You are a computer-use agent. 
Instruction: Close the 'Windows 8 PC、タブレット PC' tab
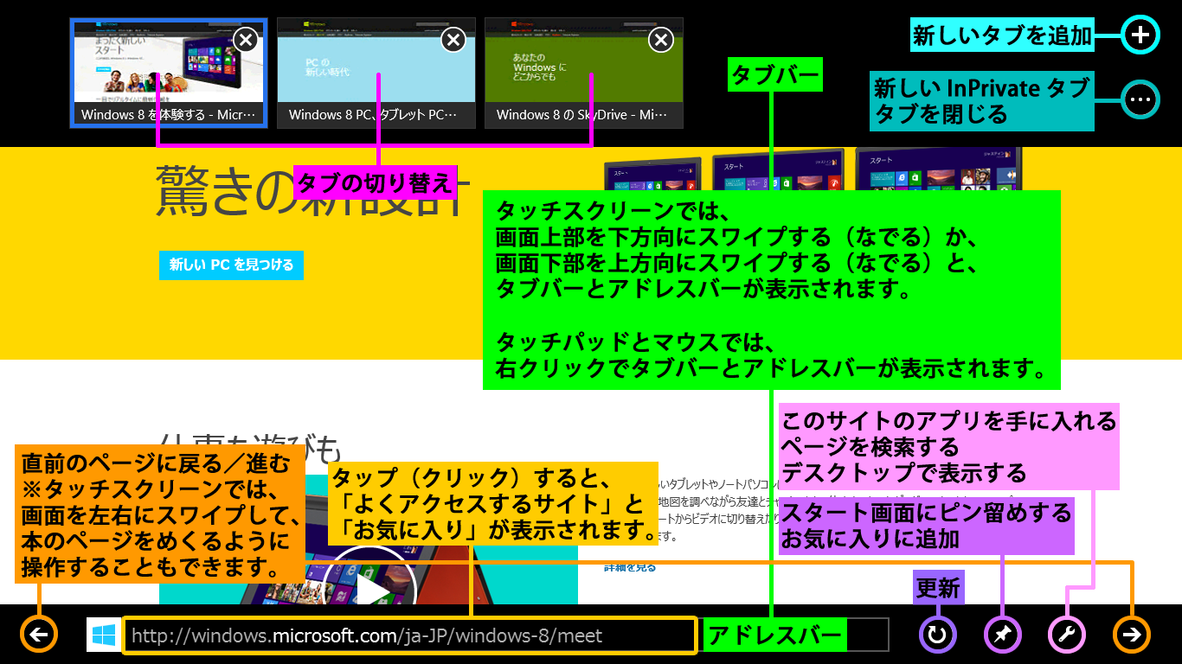coord(453,40)
